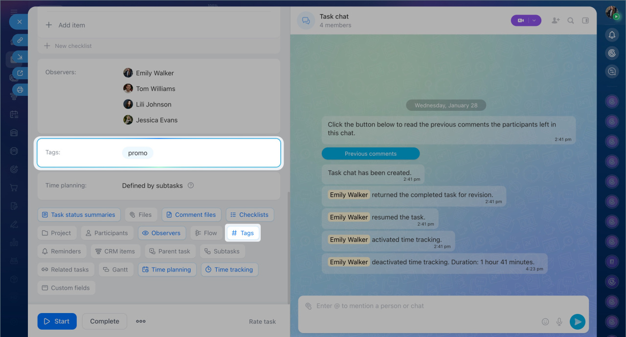Click the microphone voice message icon
This screenshot has height=337, width=626.
559,321
